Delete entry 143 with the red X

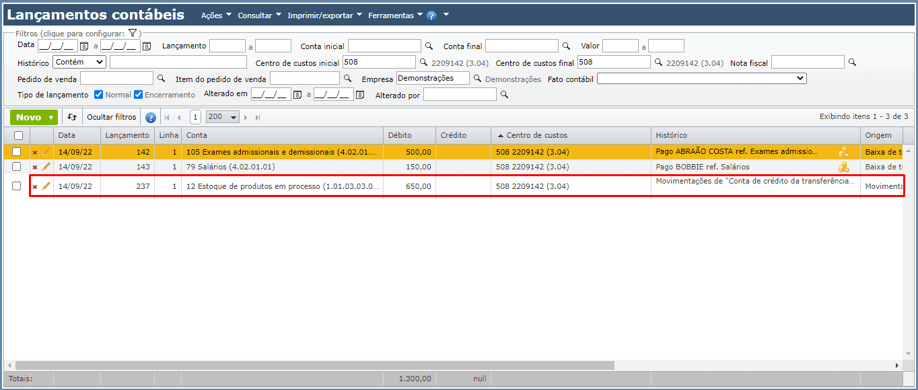click(35, 167)
